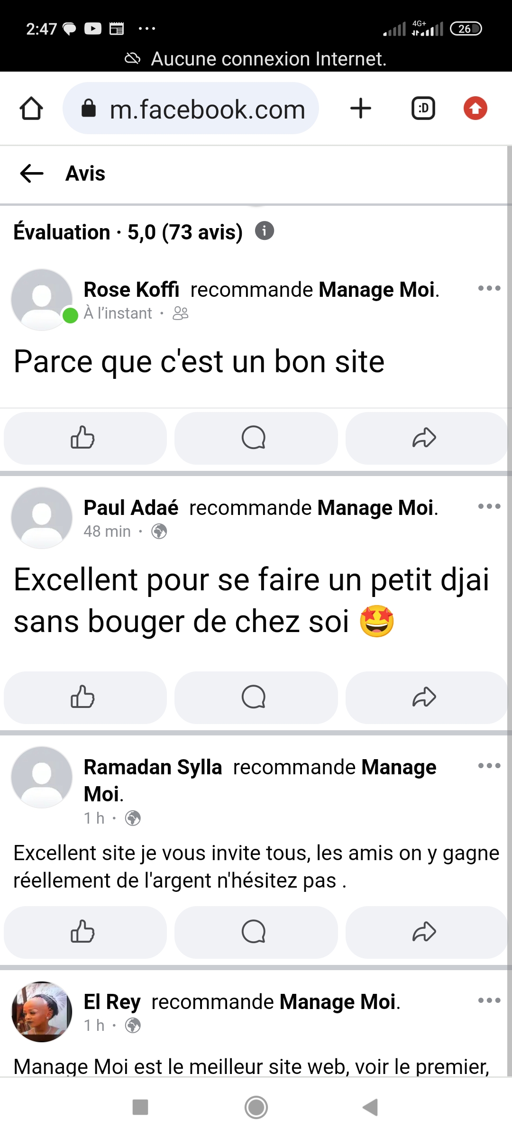Viewport: 512px width, 1138px height.
Task: Open El Rey's profile picture
Action: [x=42, y=1011]
